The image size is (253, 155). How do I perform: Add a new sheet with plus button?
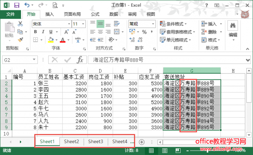pos(141,142)
